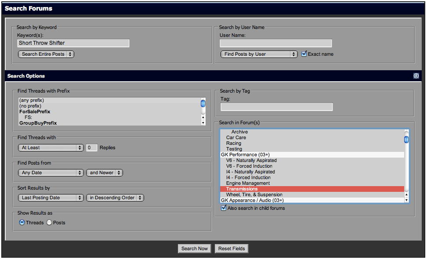Select the highlighted Transmissions forum
Screen dimensions: 427x259
point(312,189)
